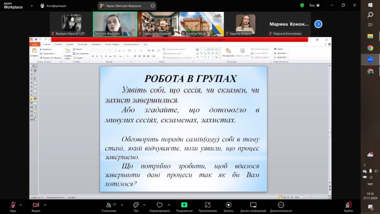The height and width of the screenshot is (214, 380).
Task: Click the green encryption shield icon
Action: [x=302, y=5]
